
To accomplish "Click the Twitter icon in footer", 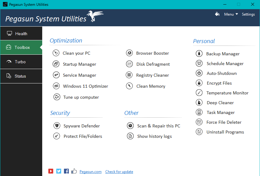I will coord(59,171).
